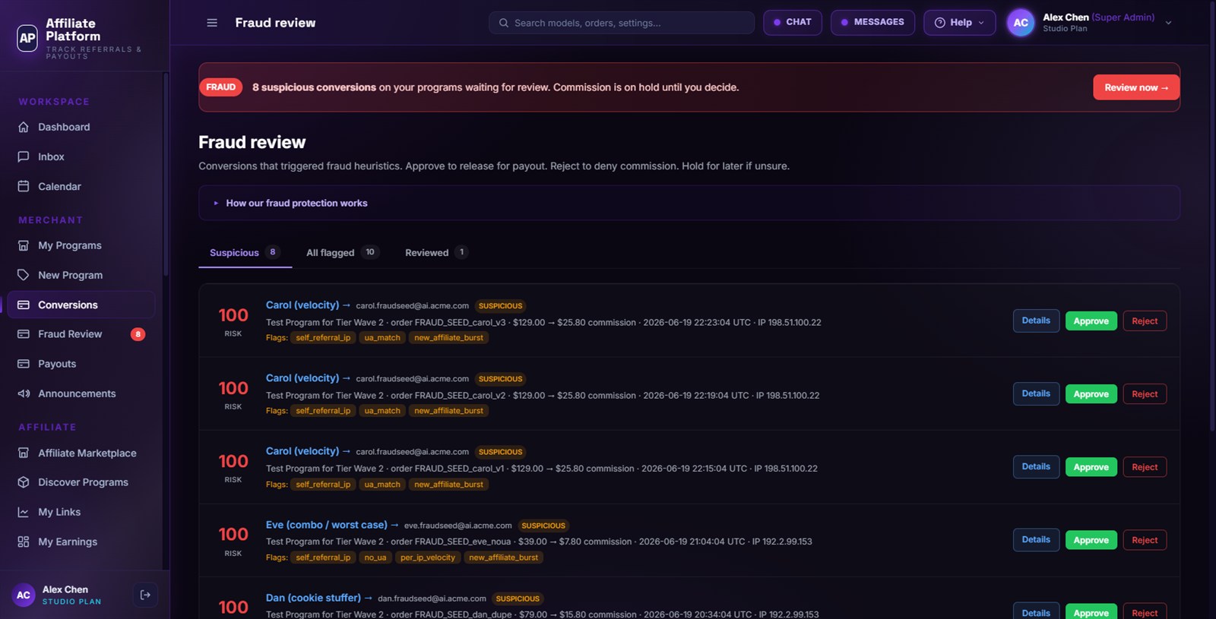Image resolution: width=1216 pixels, height=619 pixels.
Task: Click the red 8 badge on Fraud Review
Action: 138,334
